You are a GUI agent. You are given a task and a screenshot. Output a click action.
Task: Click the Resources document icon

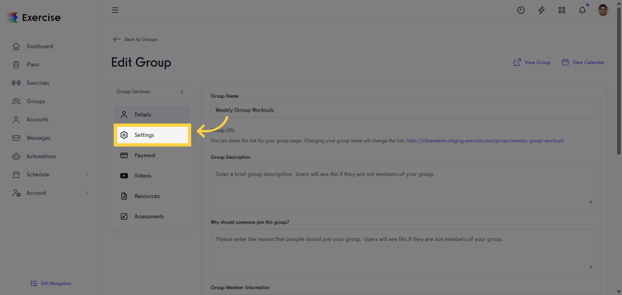pyautogui.click(x=124, y=196)
